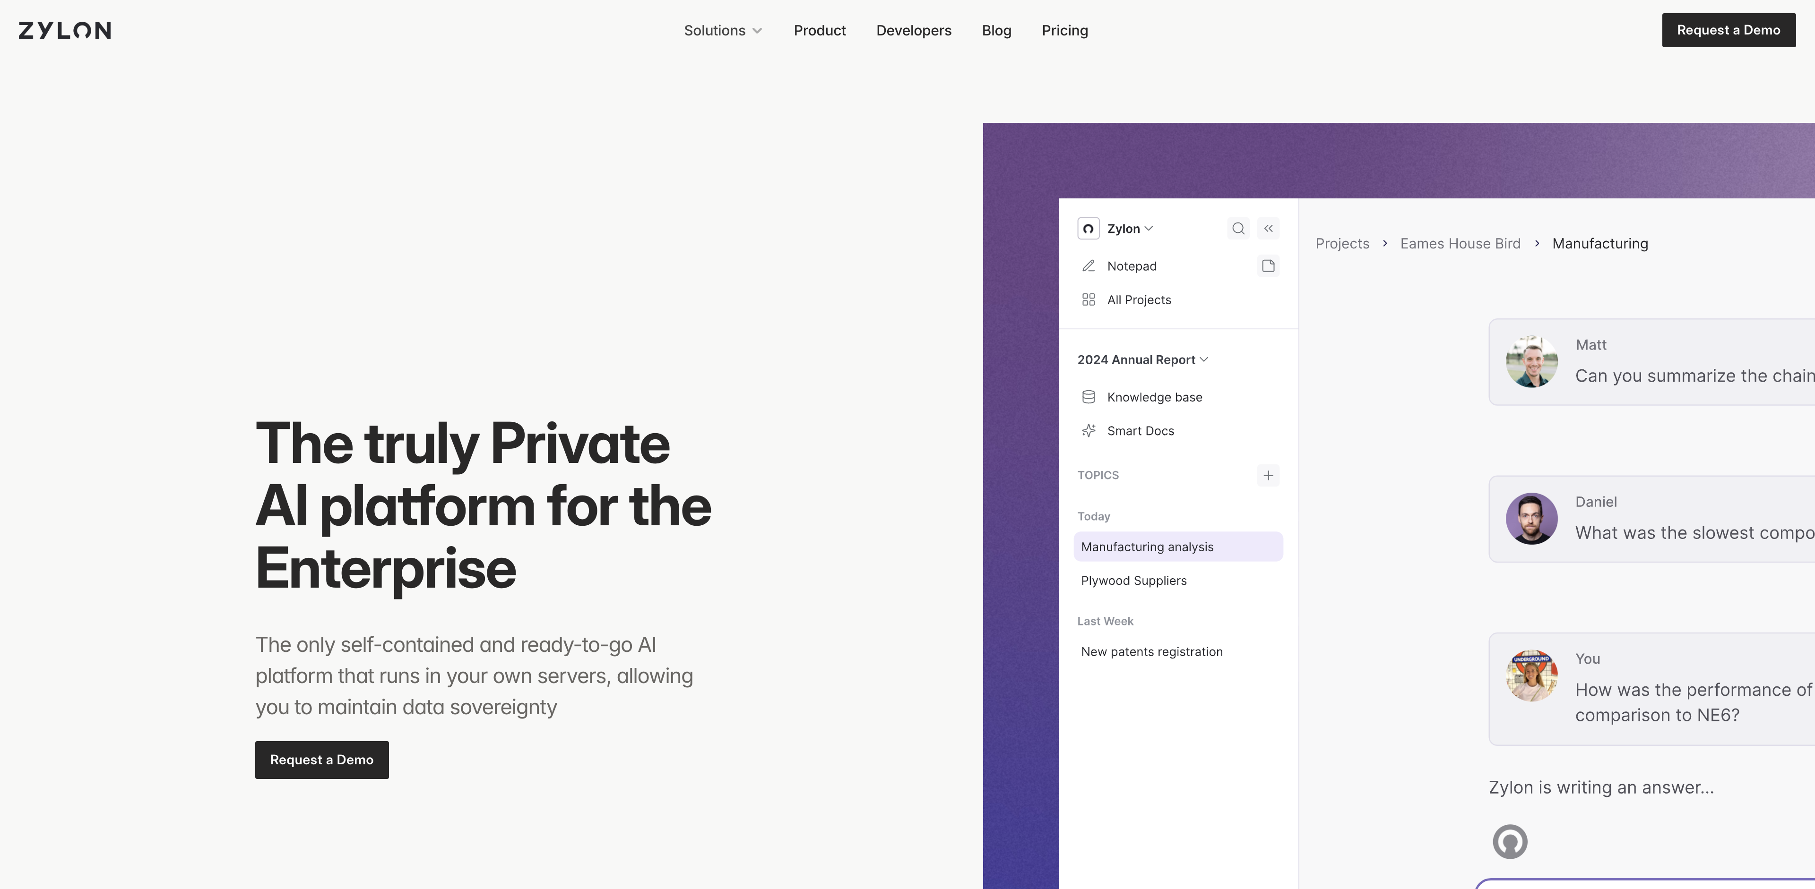The width and height of the screenshot is (1815, 889).
Task: Click the Knowledge base icon
Action: click(1088, 396)
